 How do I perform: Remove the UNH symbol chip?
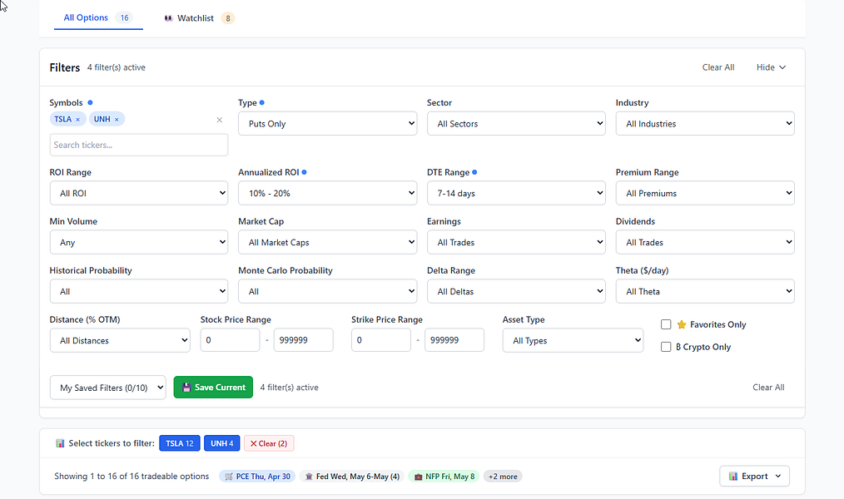(117, 120)
